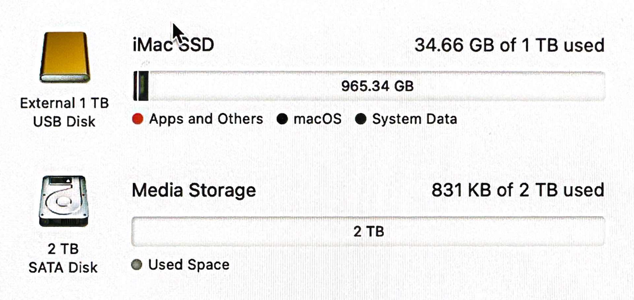Click the "macOS" legend label

[317, 119]
